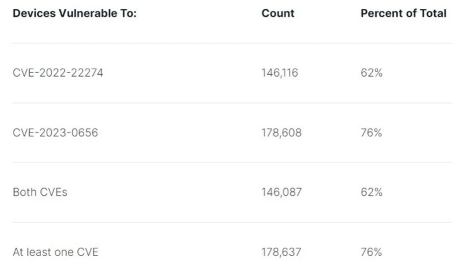
Task: Click the divider line below Both CVEs row
Action: (232, 222)
